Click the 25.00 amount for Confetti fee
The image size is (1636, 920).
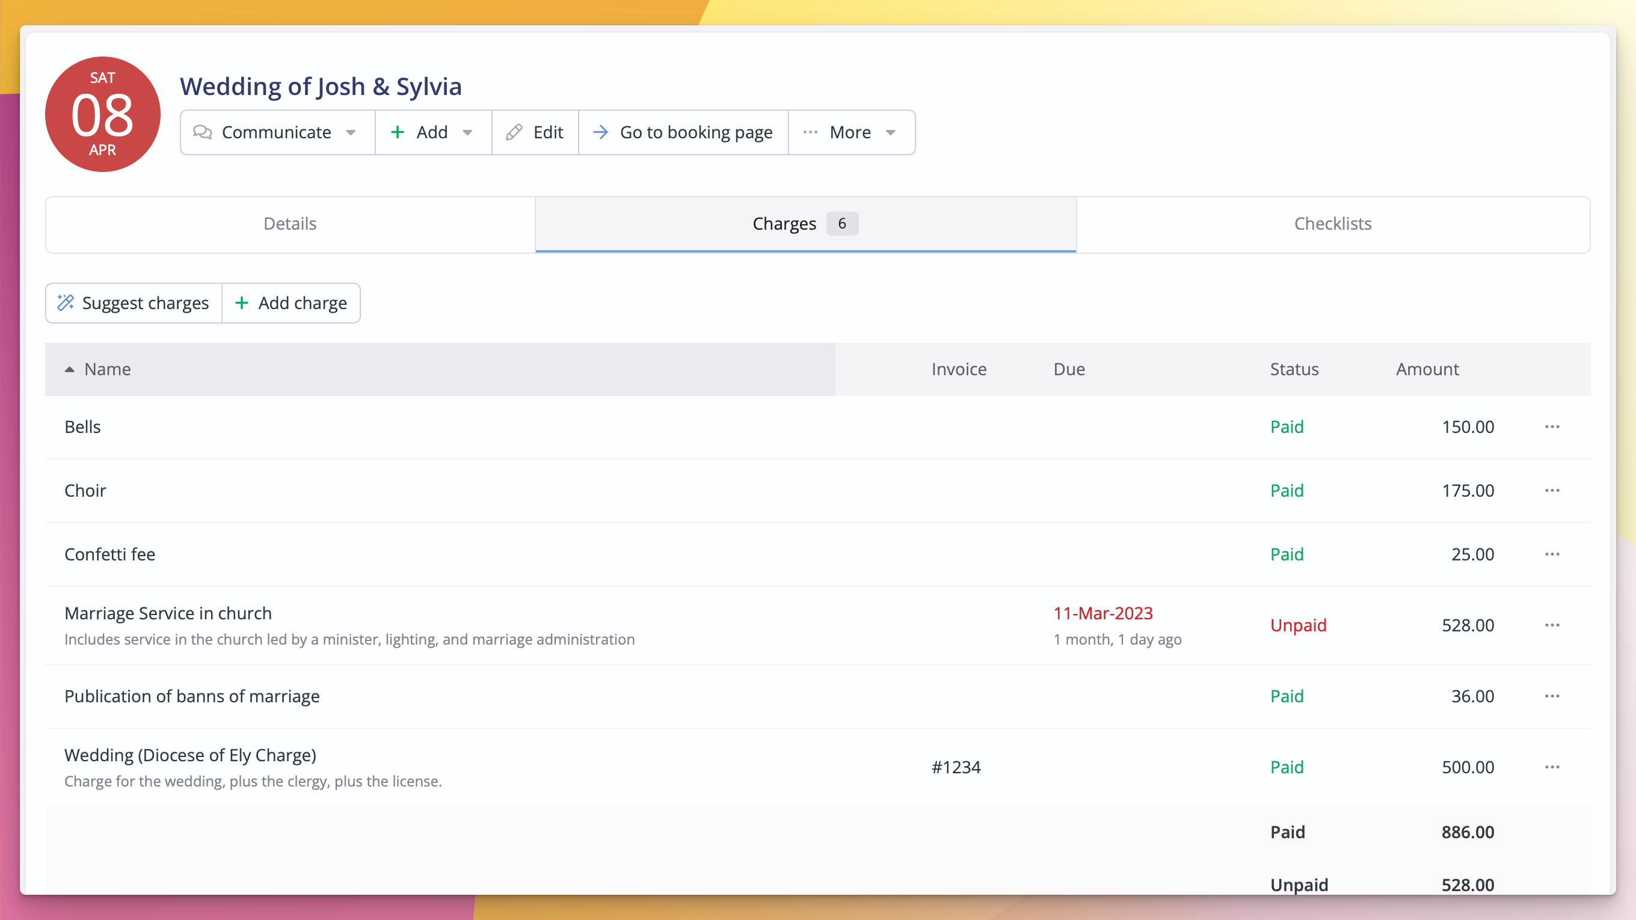pyautogui.click(x=1472, y=554)
